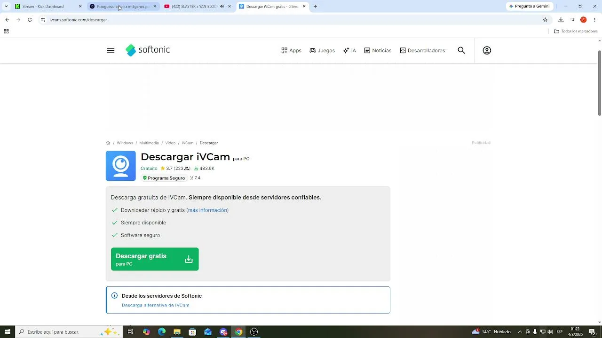Mute the YouTube tab audio icon

222,7
